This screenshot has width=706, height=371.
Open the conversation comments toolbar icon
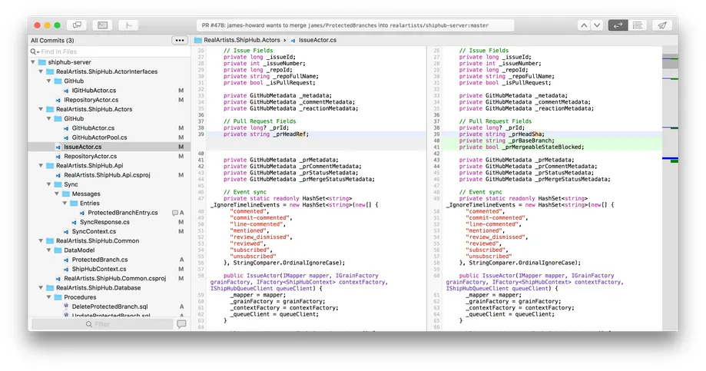point(77,25)
